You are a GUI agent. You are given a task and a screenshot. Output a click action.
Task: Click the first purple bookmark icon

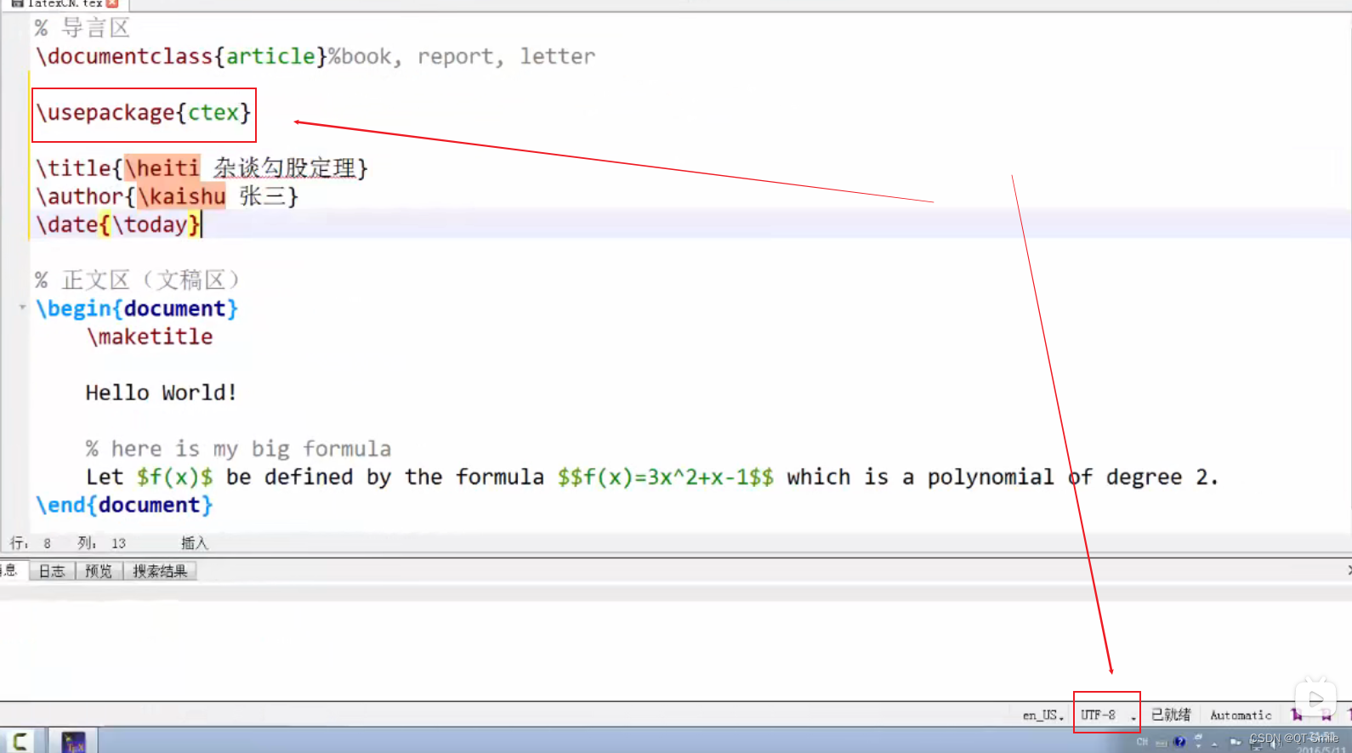pyautogui.click(x=1296, y=715)
